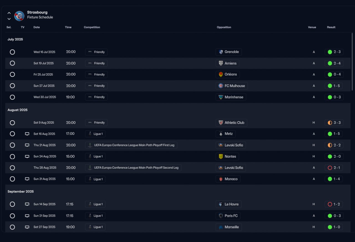This screenshot has width=355, height=242.
Task: Click the 17:15 time on Sun 14 Sep
Action: (70, 204)
